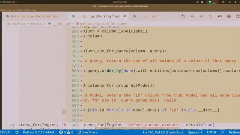Open the models breadcrumb
240x135 pixels.
[x=36, y=24]
